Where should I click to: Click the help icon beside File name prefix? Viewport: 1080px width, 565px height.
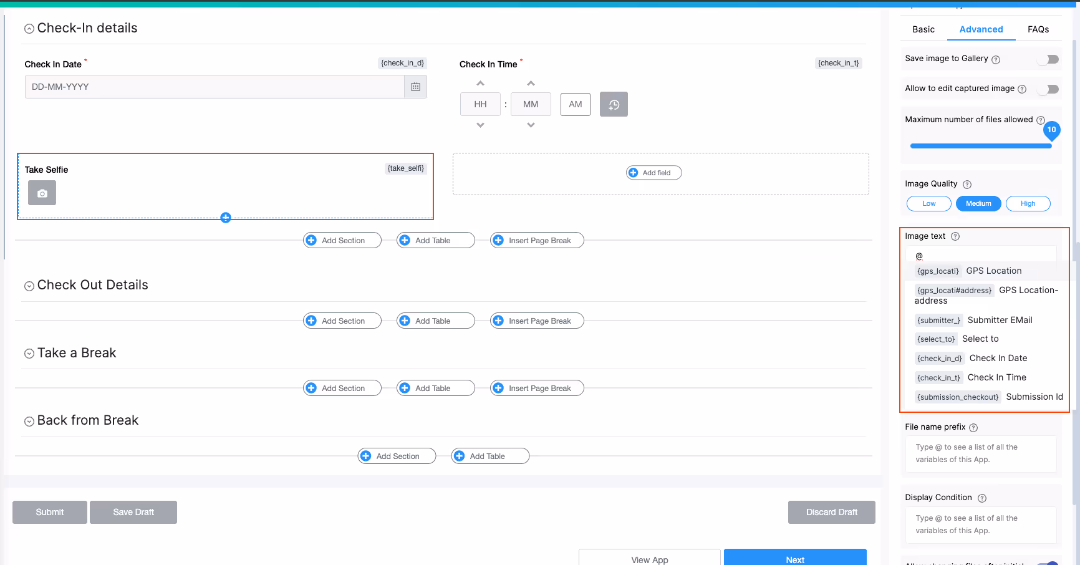tap(973, 427)
